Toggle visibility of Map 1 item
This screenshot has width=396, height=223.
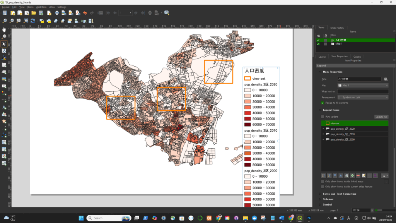point(318,44)
